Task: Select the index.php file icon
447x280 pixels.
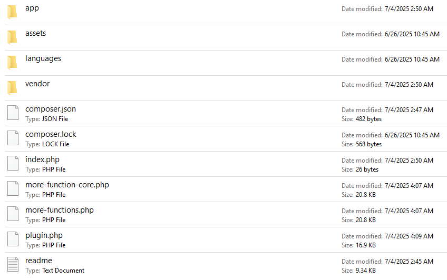Action: click(x=13, y=164)
